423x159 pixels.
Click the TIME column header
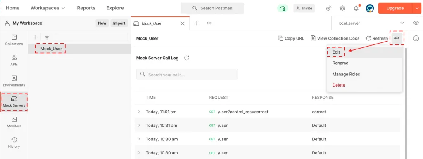pos(151,97)
